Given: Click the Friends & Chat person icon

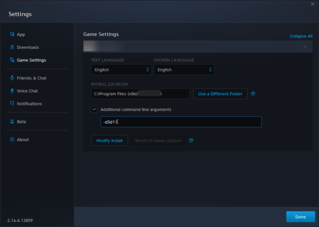Looking at the screenshot, I should point(12,78).
